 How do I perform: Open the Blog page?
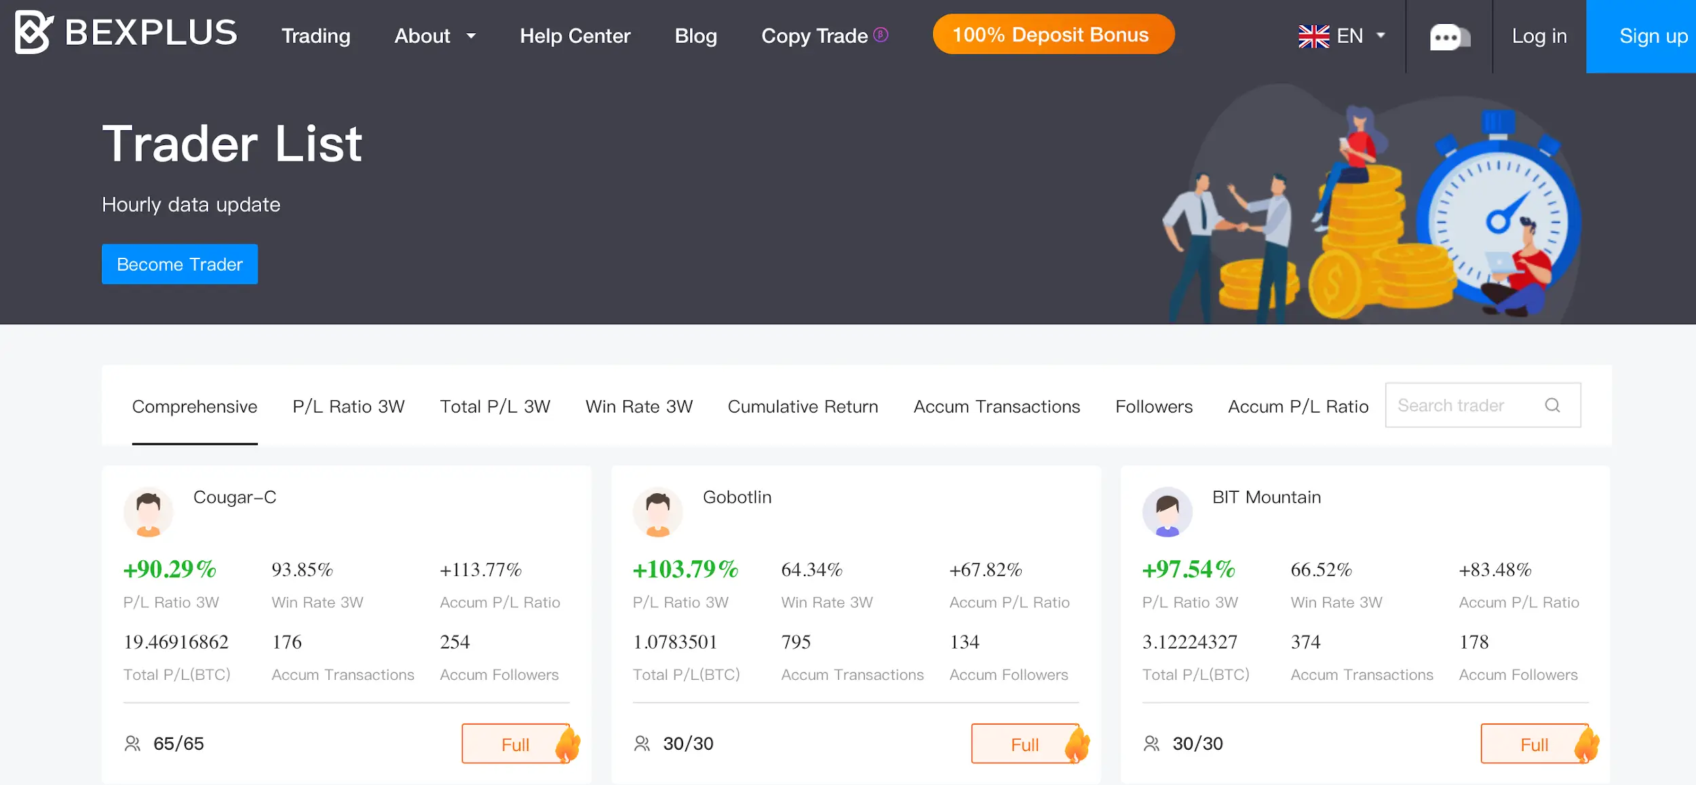tap(695, 36)
